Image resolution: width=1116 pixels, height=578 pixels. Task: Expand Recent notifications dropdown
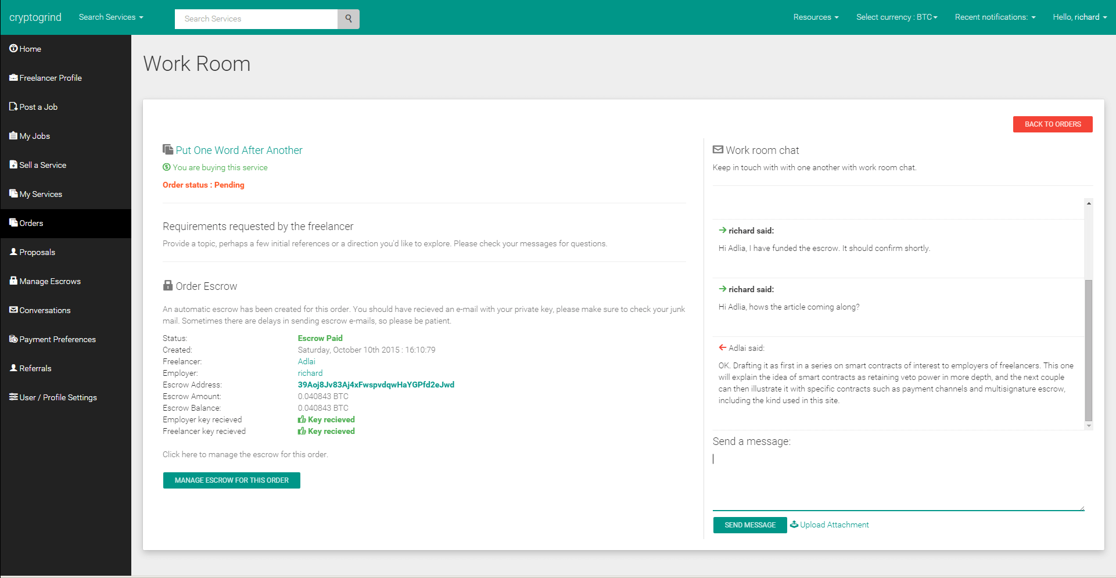pos(995,17)
